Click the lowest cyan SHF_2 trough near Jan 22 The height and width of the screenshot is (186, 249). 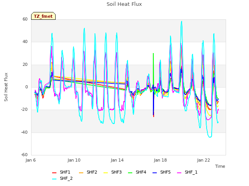coord(210,137)
